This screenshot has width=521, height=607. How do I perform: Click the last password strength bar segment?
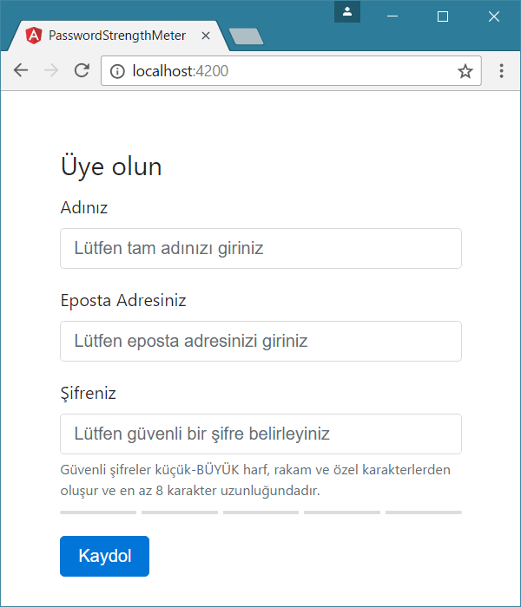pyautogui.click(x=423, y=512)
